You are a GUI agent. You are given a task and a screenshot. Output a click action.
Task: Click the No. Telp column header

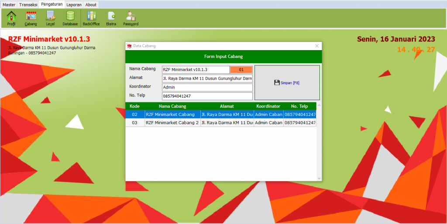click(299, 106)
